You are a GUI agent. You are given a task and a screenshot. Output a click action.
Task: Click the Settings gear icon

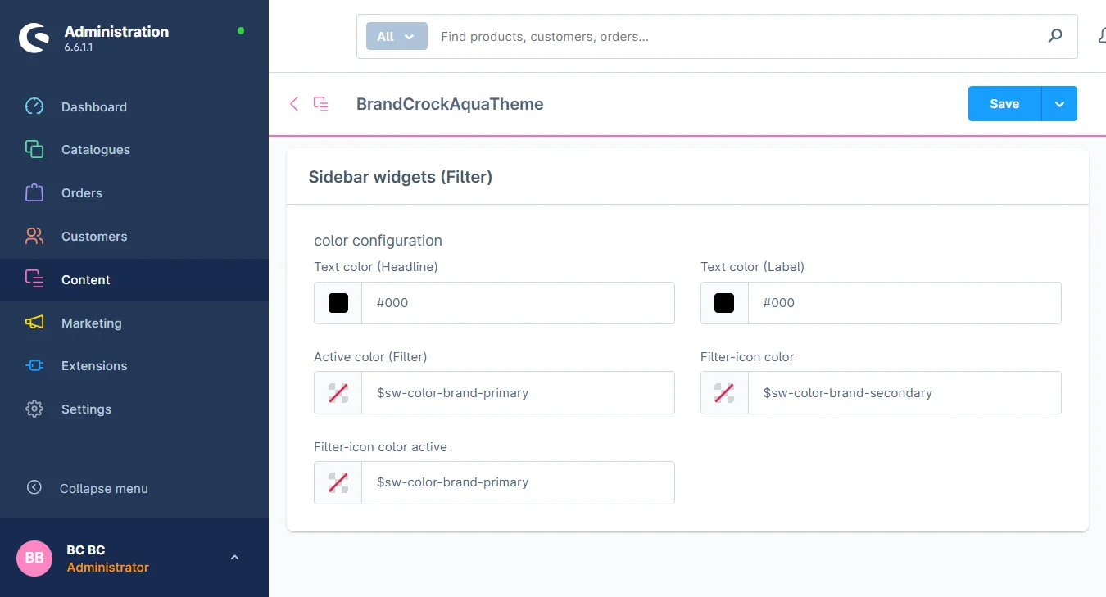click(34, 409)
